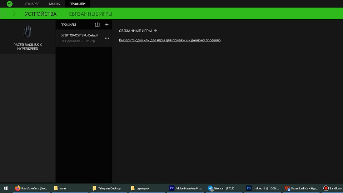Select the Razer Basilisk X Hyperspeed device
This screenshot has width=343, height=193.
(28, 38)
